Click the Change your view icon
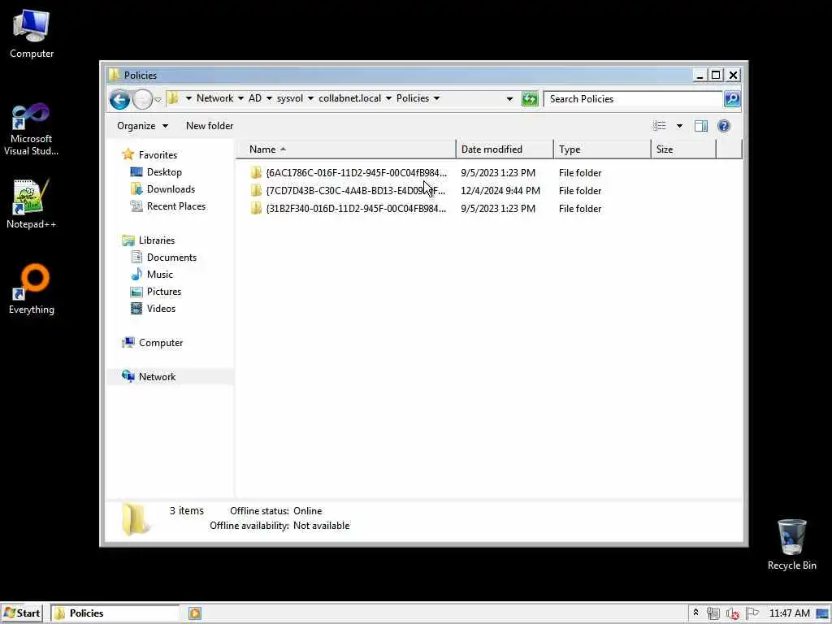832x624 pixels. coord(660,126)
